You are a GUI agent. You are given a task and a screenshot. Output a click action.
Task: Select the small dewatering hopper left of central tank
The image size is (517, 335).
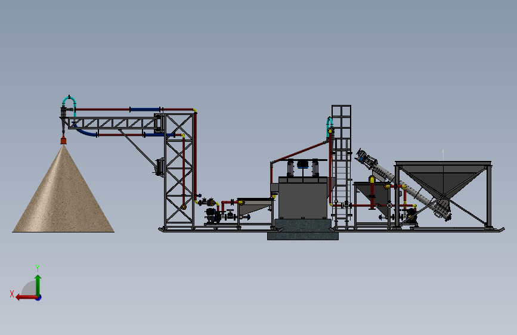coord(255,207)
